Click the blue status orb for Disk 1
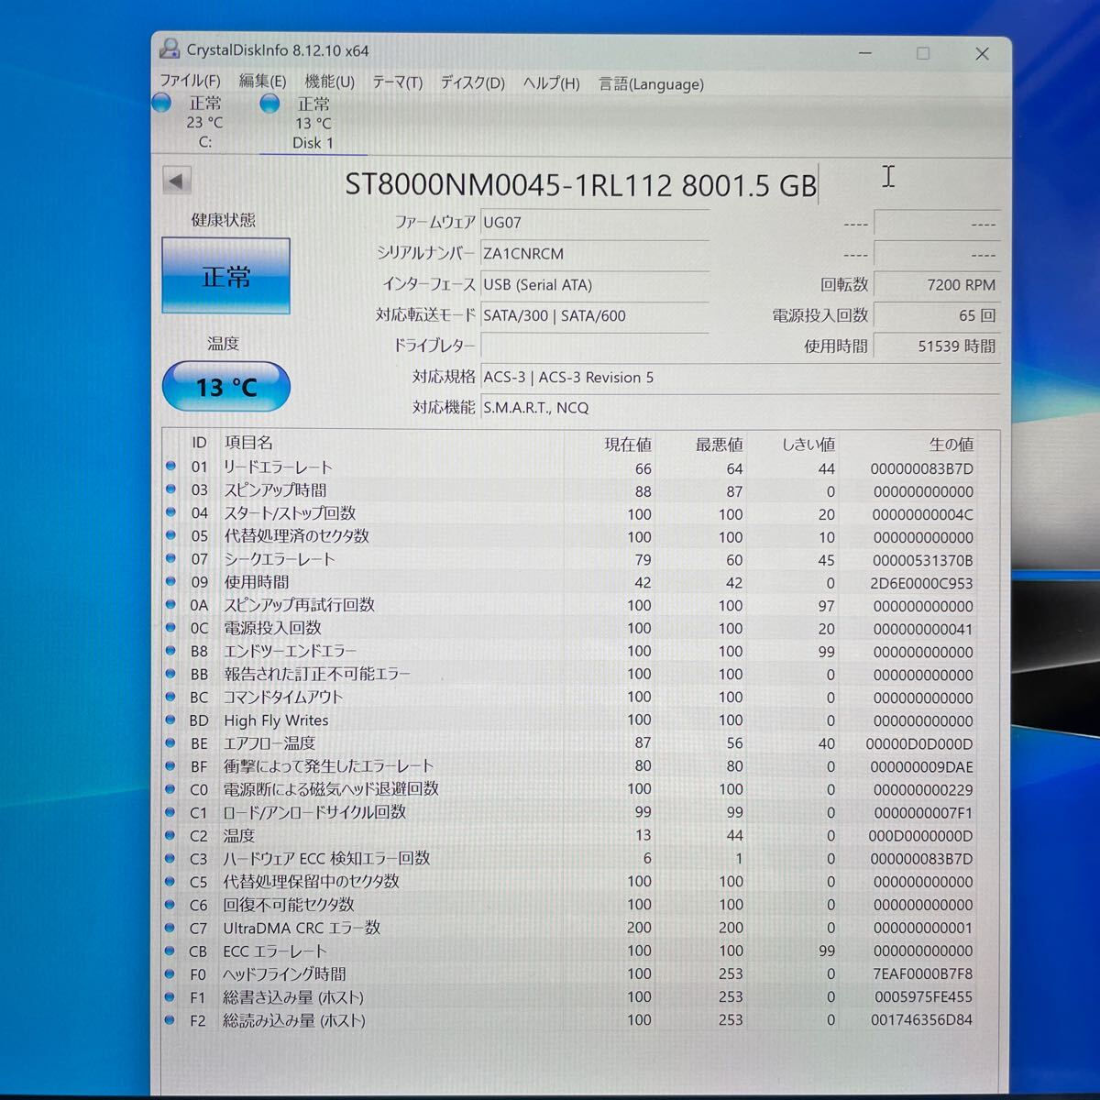 point(269,104)
